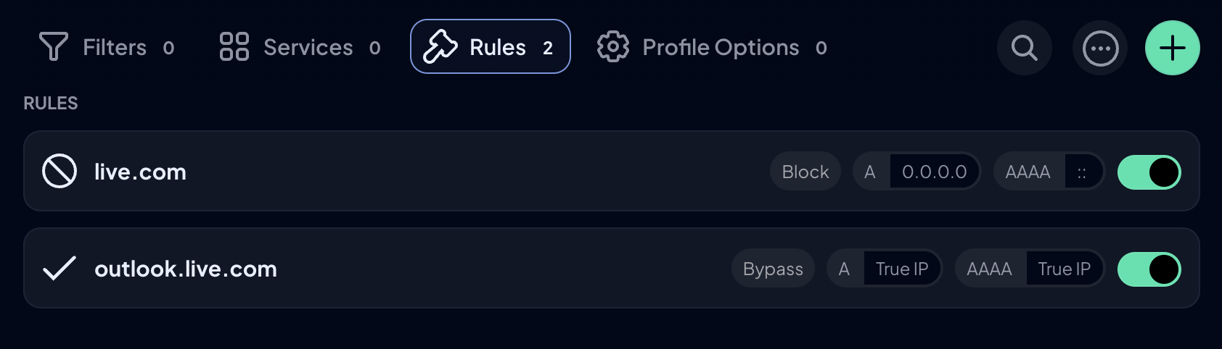The height and width of the screenshot is (349, 1222).
Task: Open the three-dots more options menu
Action: click(1100, 48)
